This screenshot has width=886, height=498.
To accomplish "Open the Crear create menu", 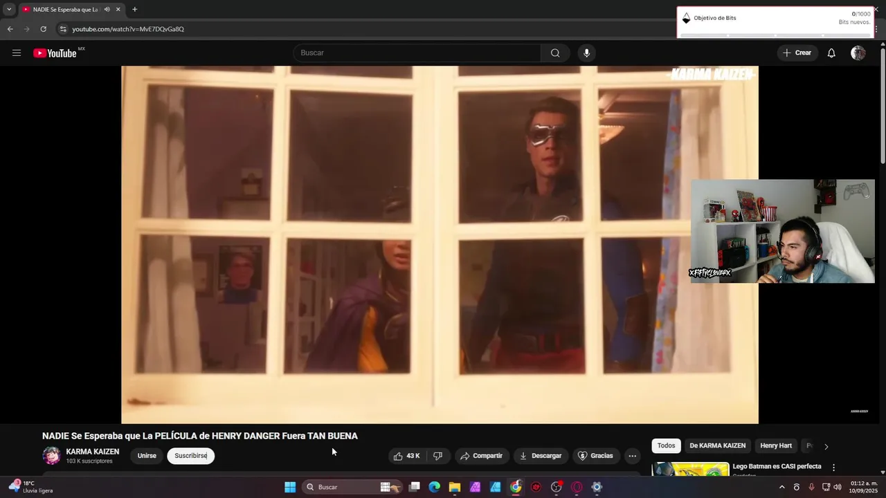I will (797, 53).
